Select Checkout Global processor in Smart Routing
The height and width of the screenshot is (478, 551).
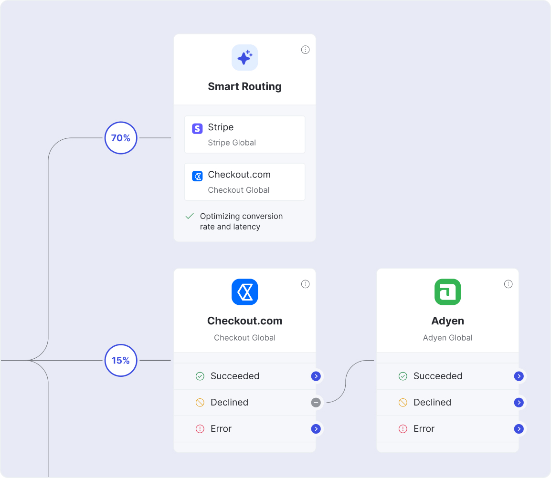tap(244, 182)
